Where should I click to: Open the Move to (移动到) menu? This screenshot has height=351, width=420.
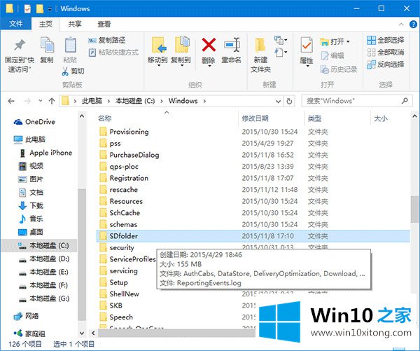[x=157, y=51]
